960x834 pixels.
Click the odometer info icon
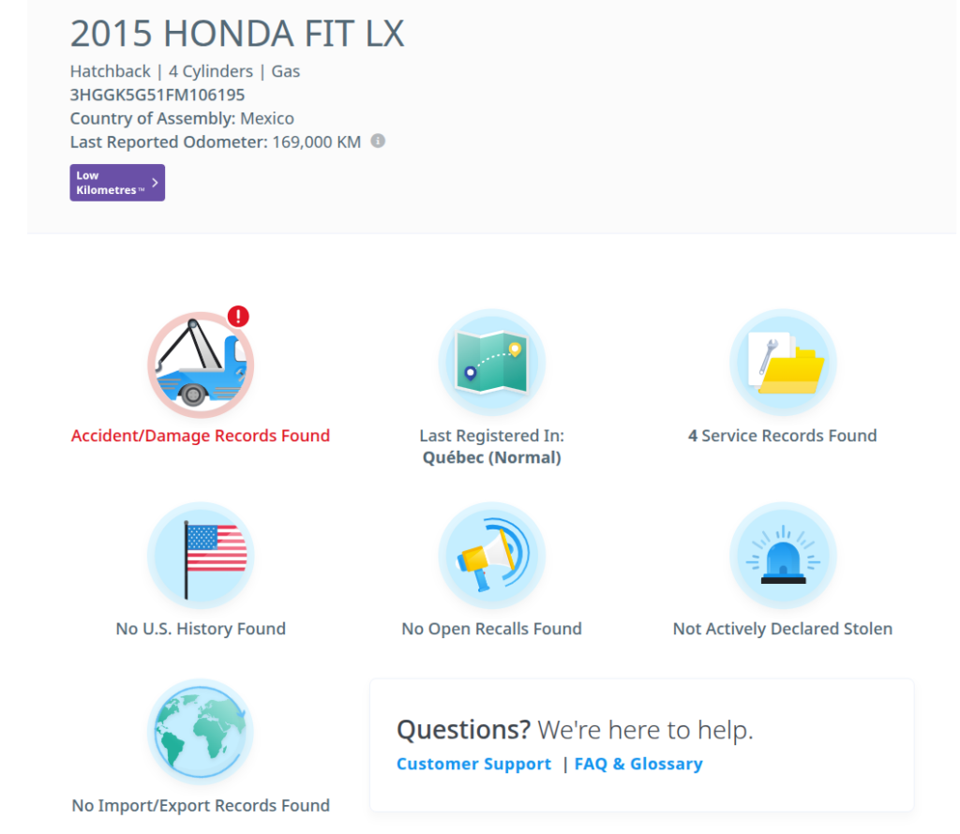click(x=378, y=141)
